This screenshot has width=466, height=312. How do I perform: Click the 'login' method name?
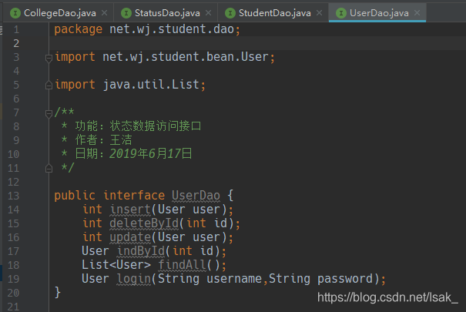point(134,279)
